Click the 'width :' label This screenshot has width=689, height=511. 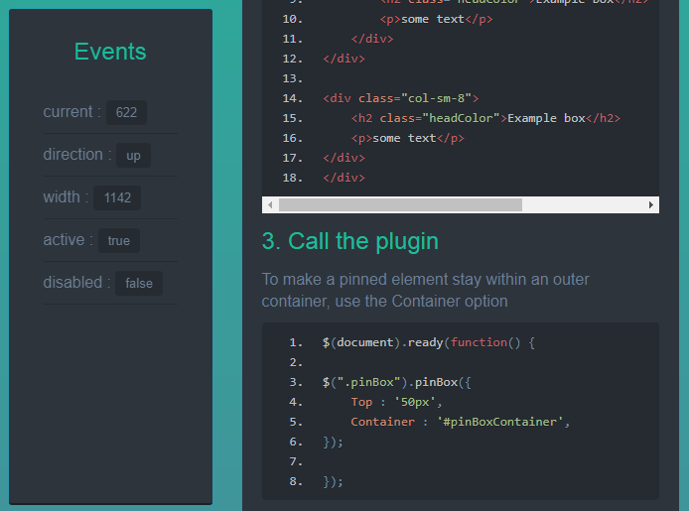66,197
